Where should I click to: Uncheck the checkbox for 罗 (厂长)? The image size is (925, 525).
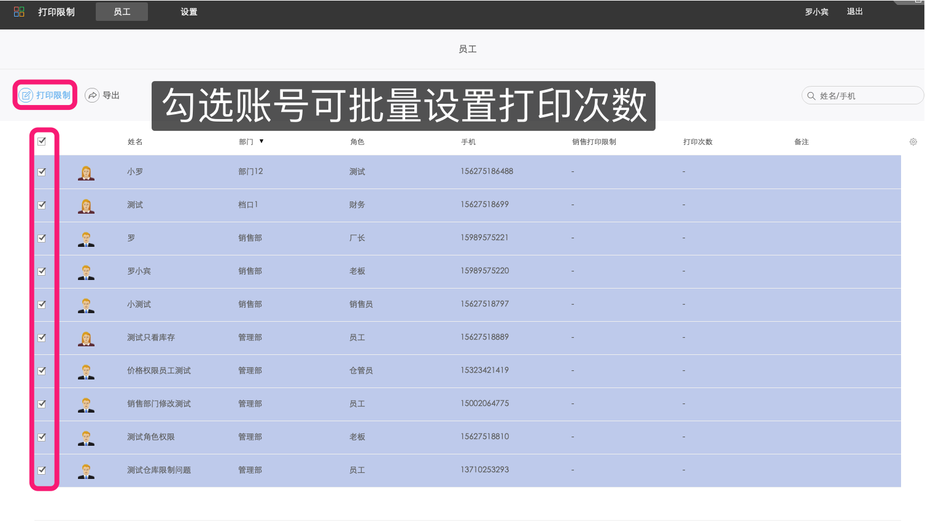pyautogui.click(x=42, y=238)
